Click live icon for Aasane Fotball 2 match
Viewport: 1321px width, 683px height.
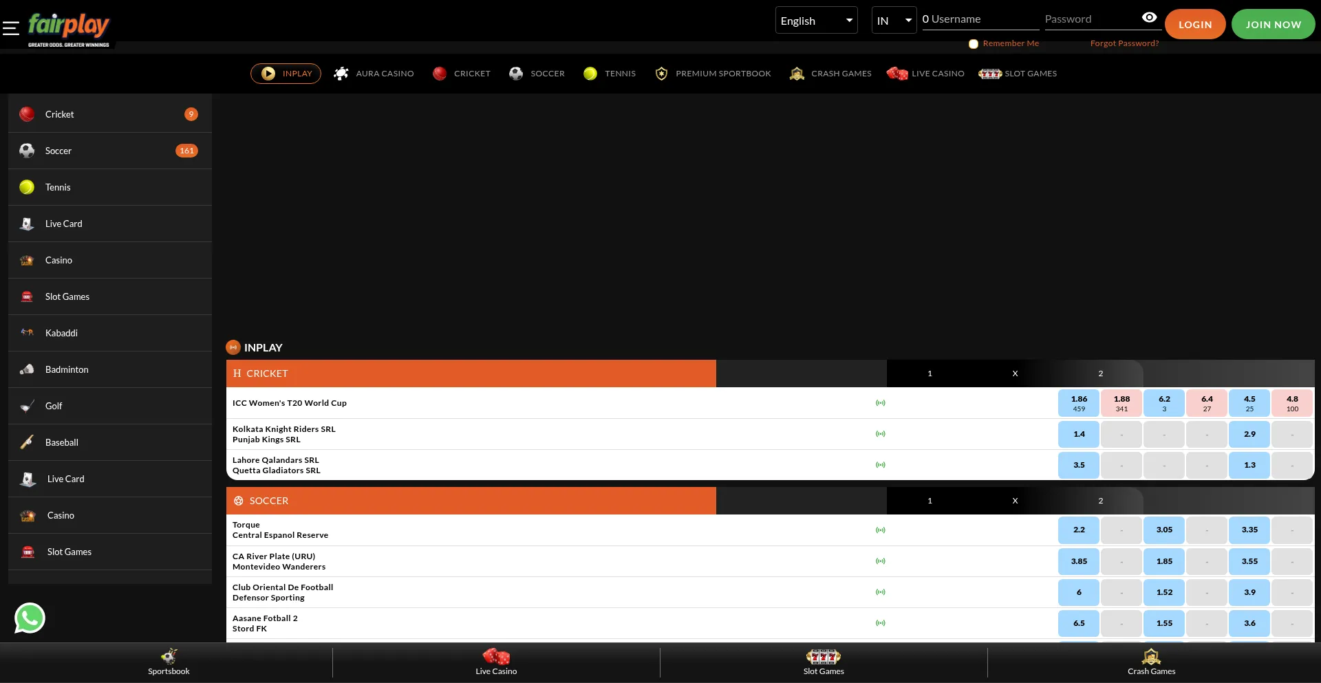(881, 623)
